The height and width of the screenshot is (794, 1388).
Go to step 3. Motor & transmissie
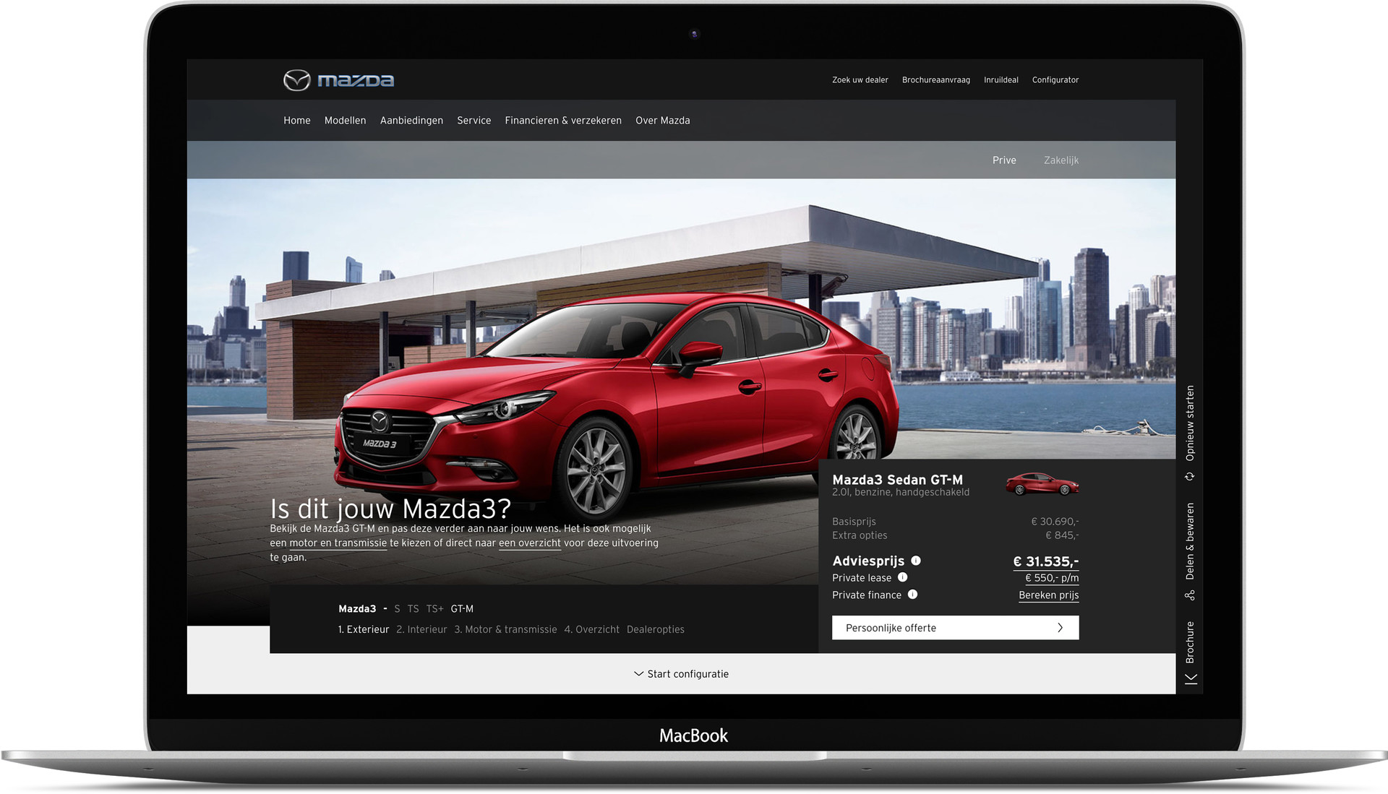click(x=505, y=630)
